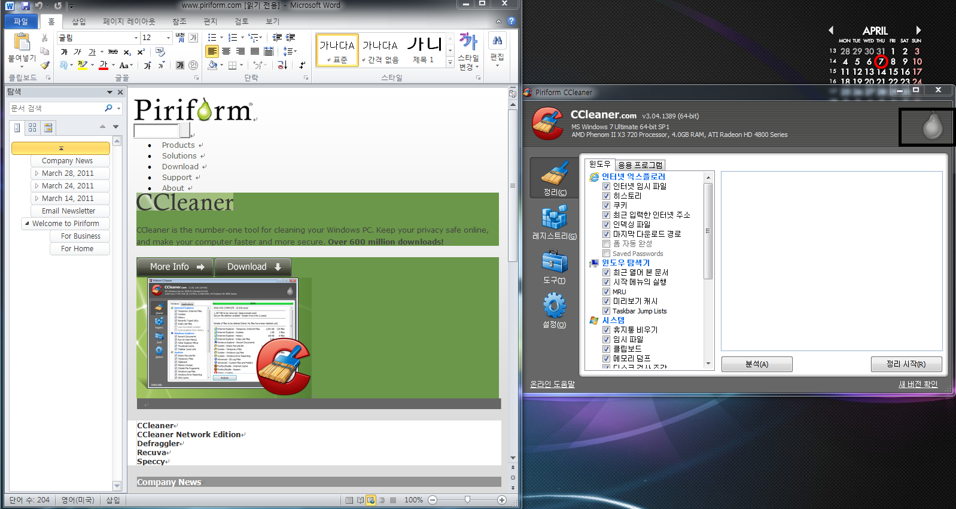956x509 pixels.
Task: Open the font size 12 dropdown
Action: coord(168,38)
